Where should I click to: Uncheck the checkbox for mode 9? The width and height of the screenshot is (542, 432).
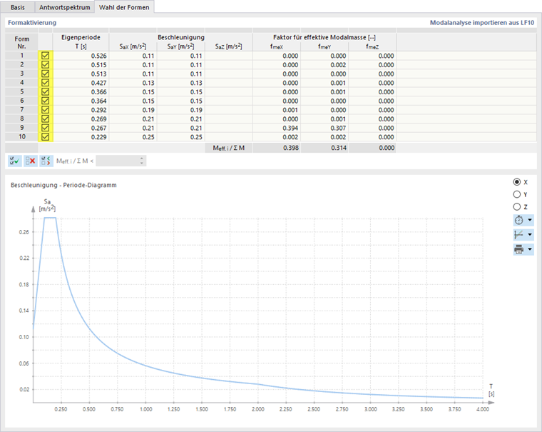[x=45, y=128]
